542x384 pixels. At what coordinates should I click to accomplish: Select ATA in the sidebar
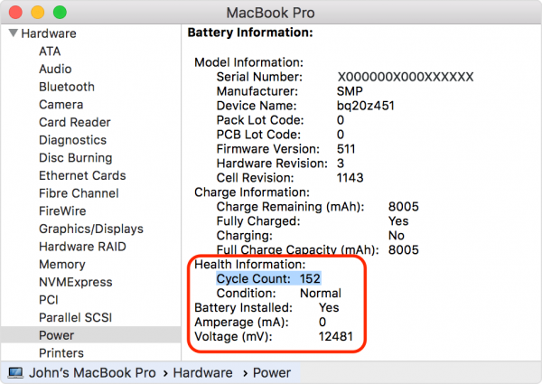point(50,52)
